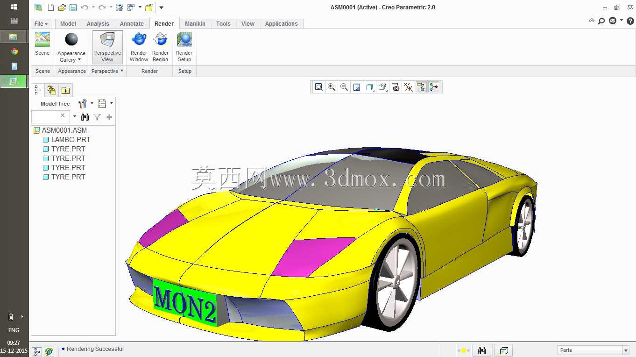Open File Explorer from the taskbar
Viewport: 636px width, 357px height.
(14, 36)
